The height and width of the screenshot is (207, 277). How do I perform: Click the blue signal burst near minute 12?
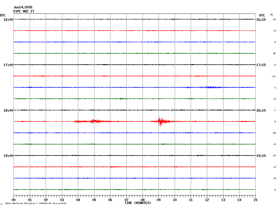211,87
